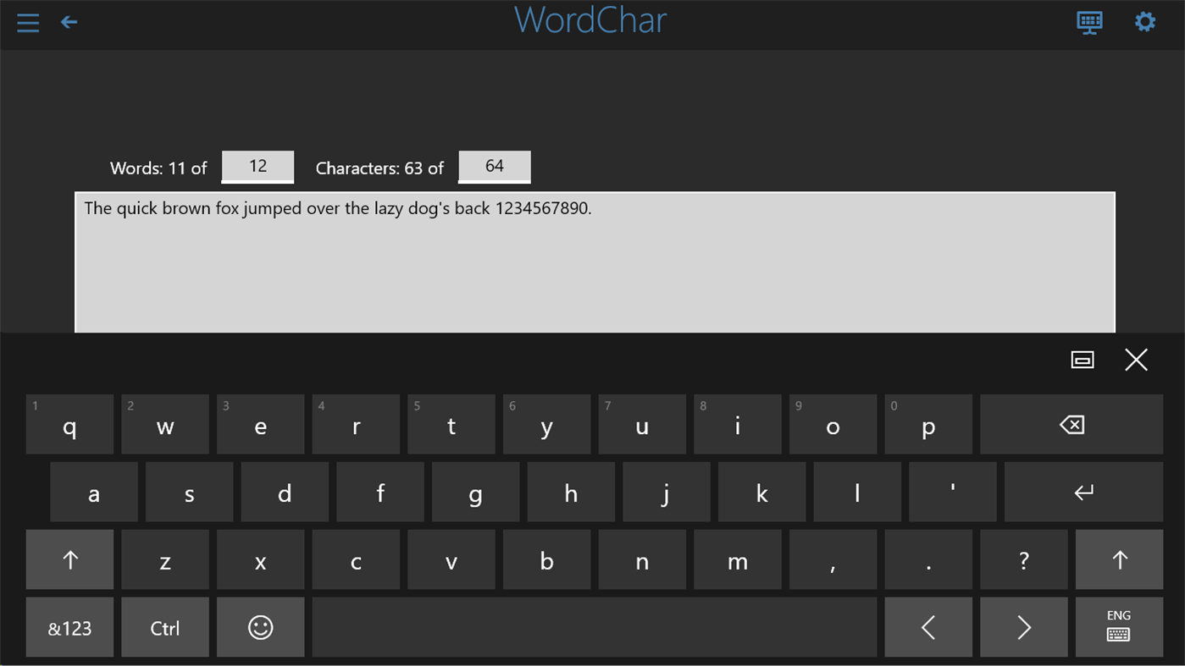The height and width of the screenshot is (666, 1185).
Task: Click the back arrow in the title bar
Action: (68, 22)
